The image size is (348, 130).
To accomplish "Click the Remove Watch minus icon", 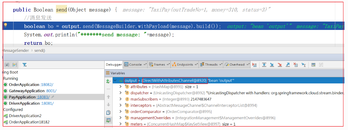I will coord(108,89).
